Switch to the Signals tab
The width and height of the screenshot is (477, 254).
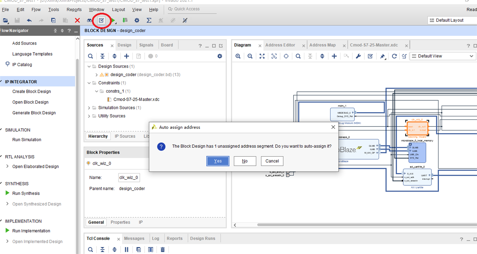coord(146,45)
